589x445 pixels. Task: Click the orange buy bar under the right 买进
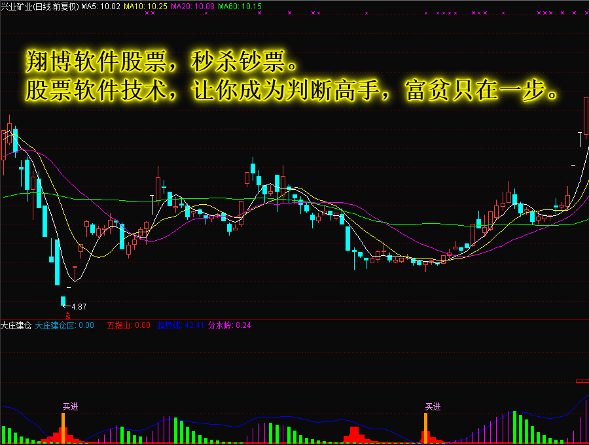(425, 428)
